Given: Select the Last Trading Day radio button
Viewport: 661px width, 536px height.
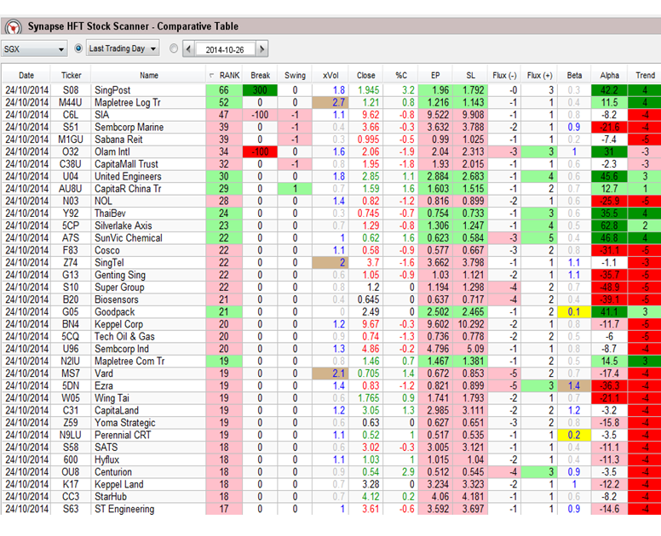Looking at the screenshot, I should (x=79, y=49).
